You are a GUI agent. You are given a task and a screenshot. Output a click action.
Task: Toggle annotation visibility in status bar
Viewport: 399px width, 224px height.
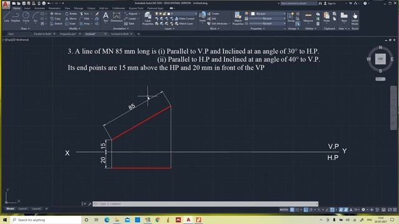(341, 210)
